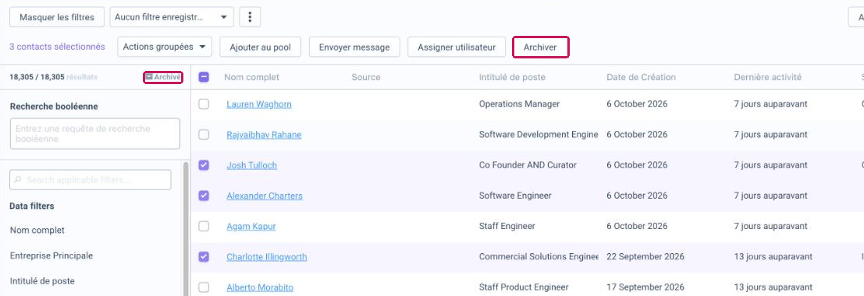The image size is (864, 296).
Task: Check the Agam Kapur row checkbox
Action: pyautogui.click(x=204, y=226)
